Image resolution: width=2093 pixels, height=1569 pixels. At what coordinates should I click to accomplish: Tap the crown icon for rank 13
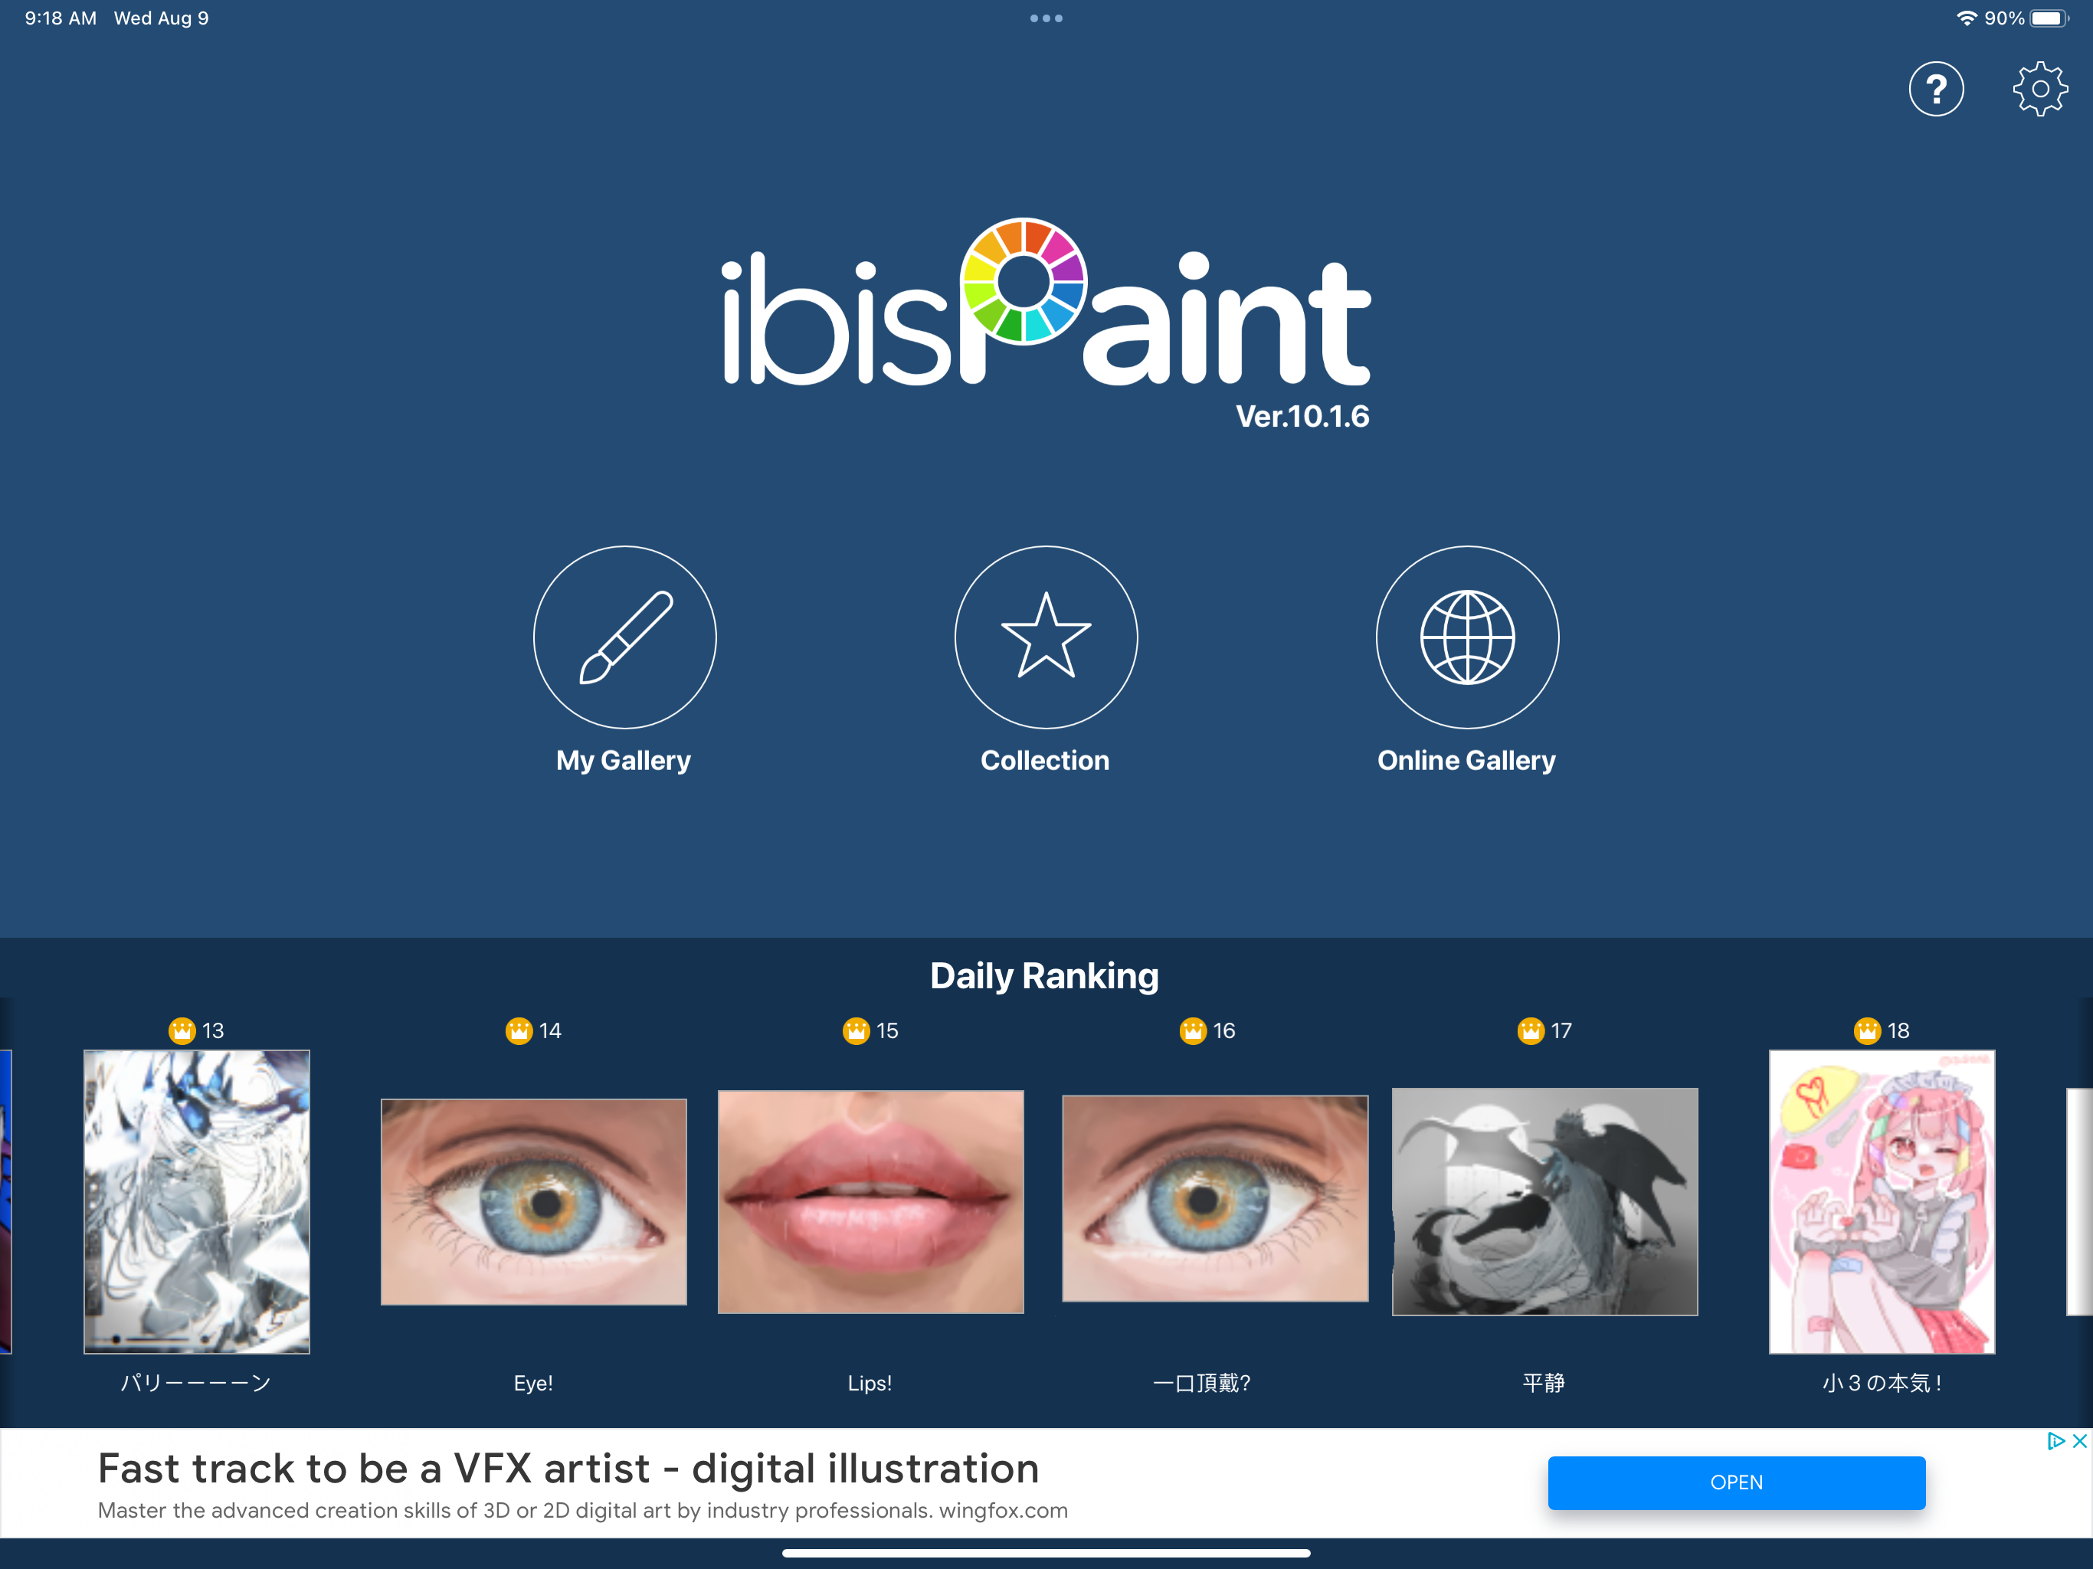(182, 1030)
